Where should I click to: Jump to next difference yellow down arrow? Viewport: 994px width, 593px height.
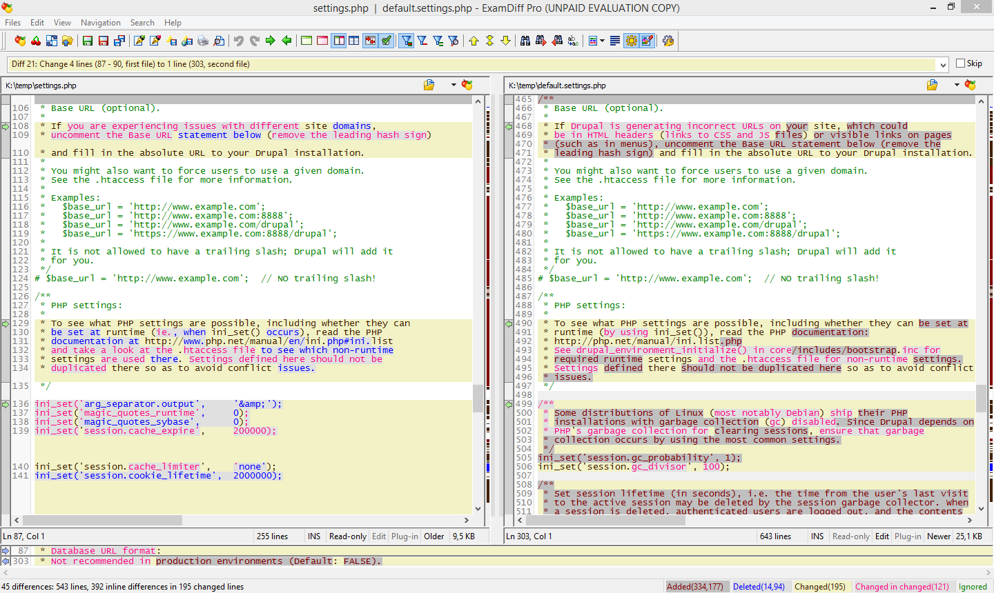click(x=505, y=41)
